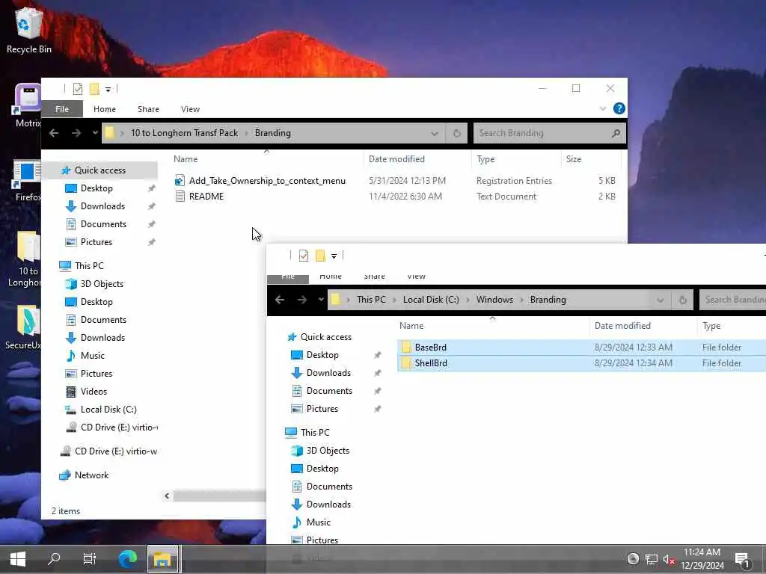Click Properties icon in back window's quick toolbar
Image resolution: width=766 pixels, height=574 pixels.
pos(78,89)
